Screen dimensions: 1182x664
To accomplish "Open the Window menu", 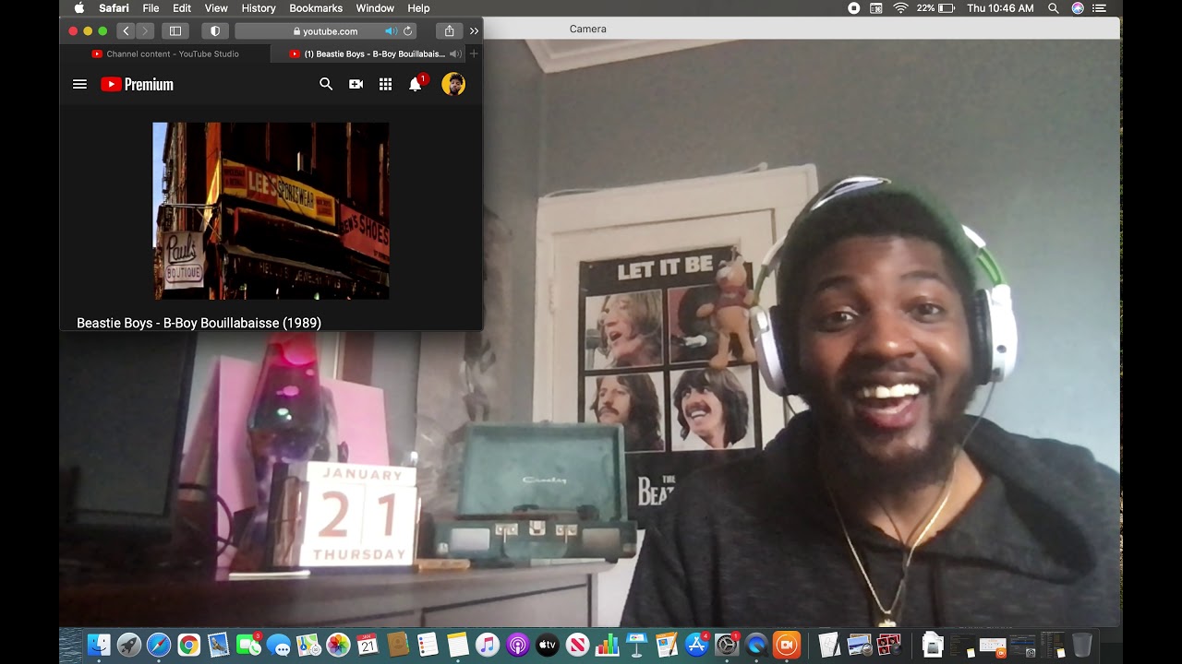I will click(375, 8).
